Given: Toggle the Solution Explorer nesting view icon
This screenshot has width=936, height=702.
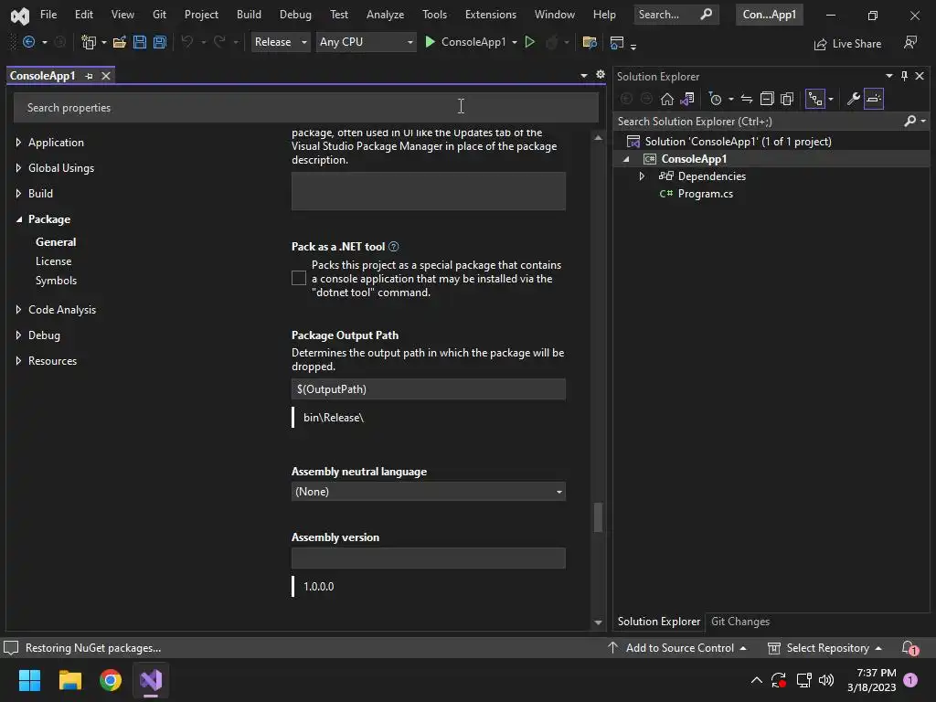Looking at the screenshot, I should tap(814, 99).
